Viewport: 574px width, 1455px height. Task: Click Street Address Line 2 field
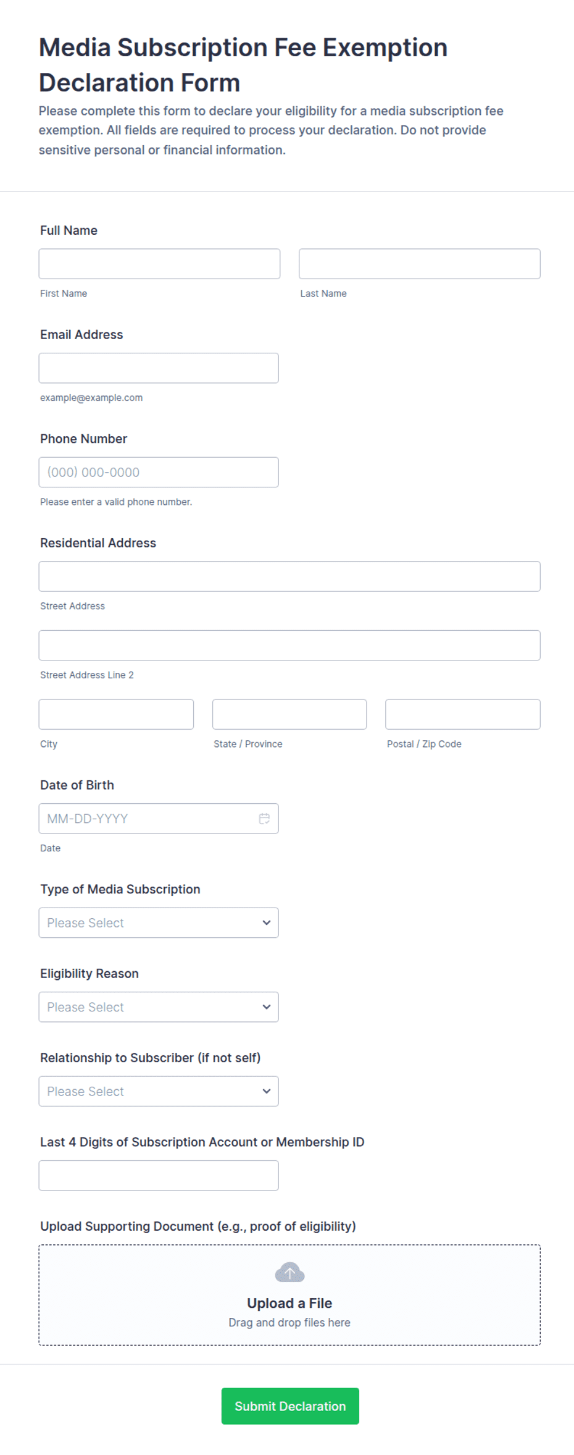(289, 646)
